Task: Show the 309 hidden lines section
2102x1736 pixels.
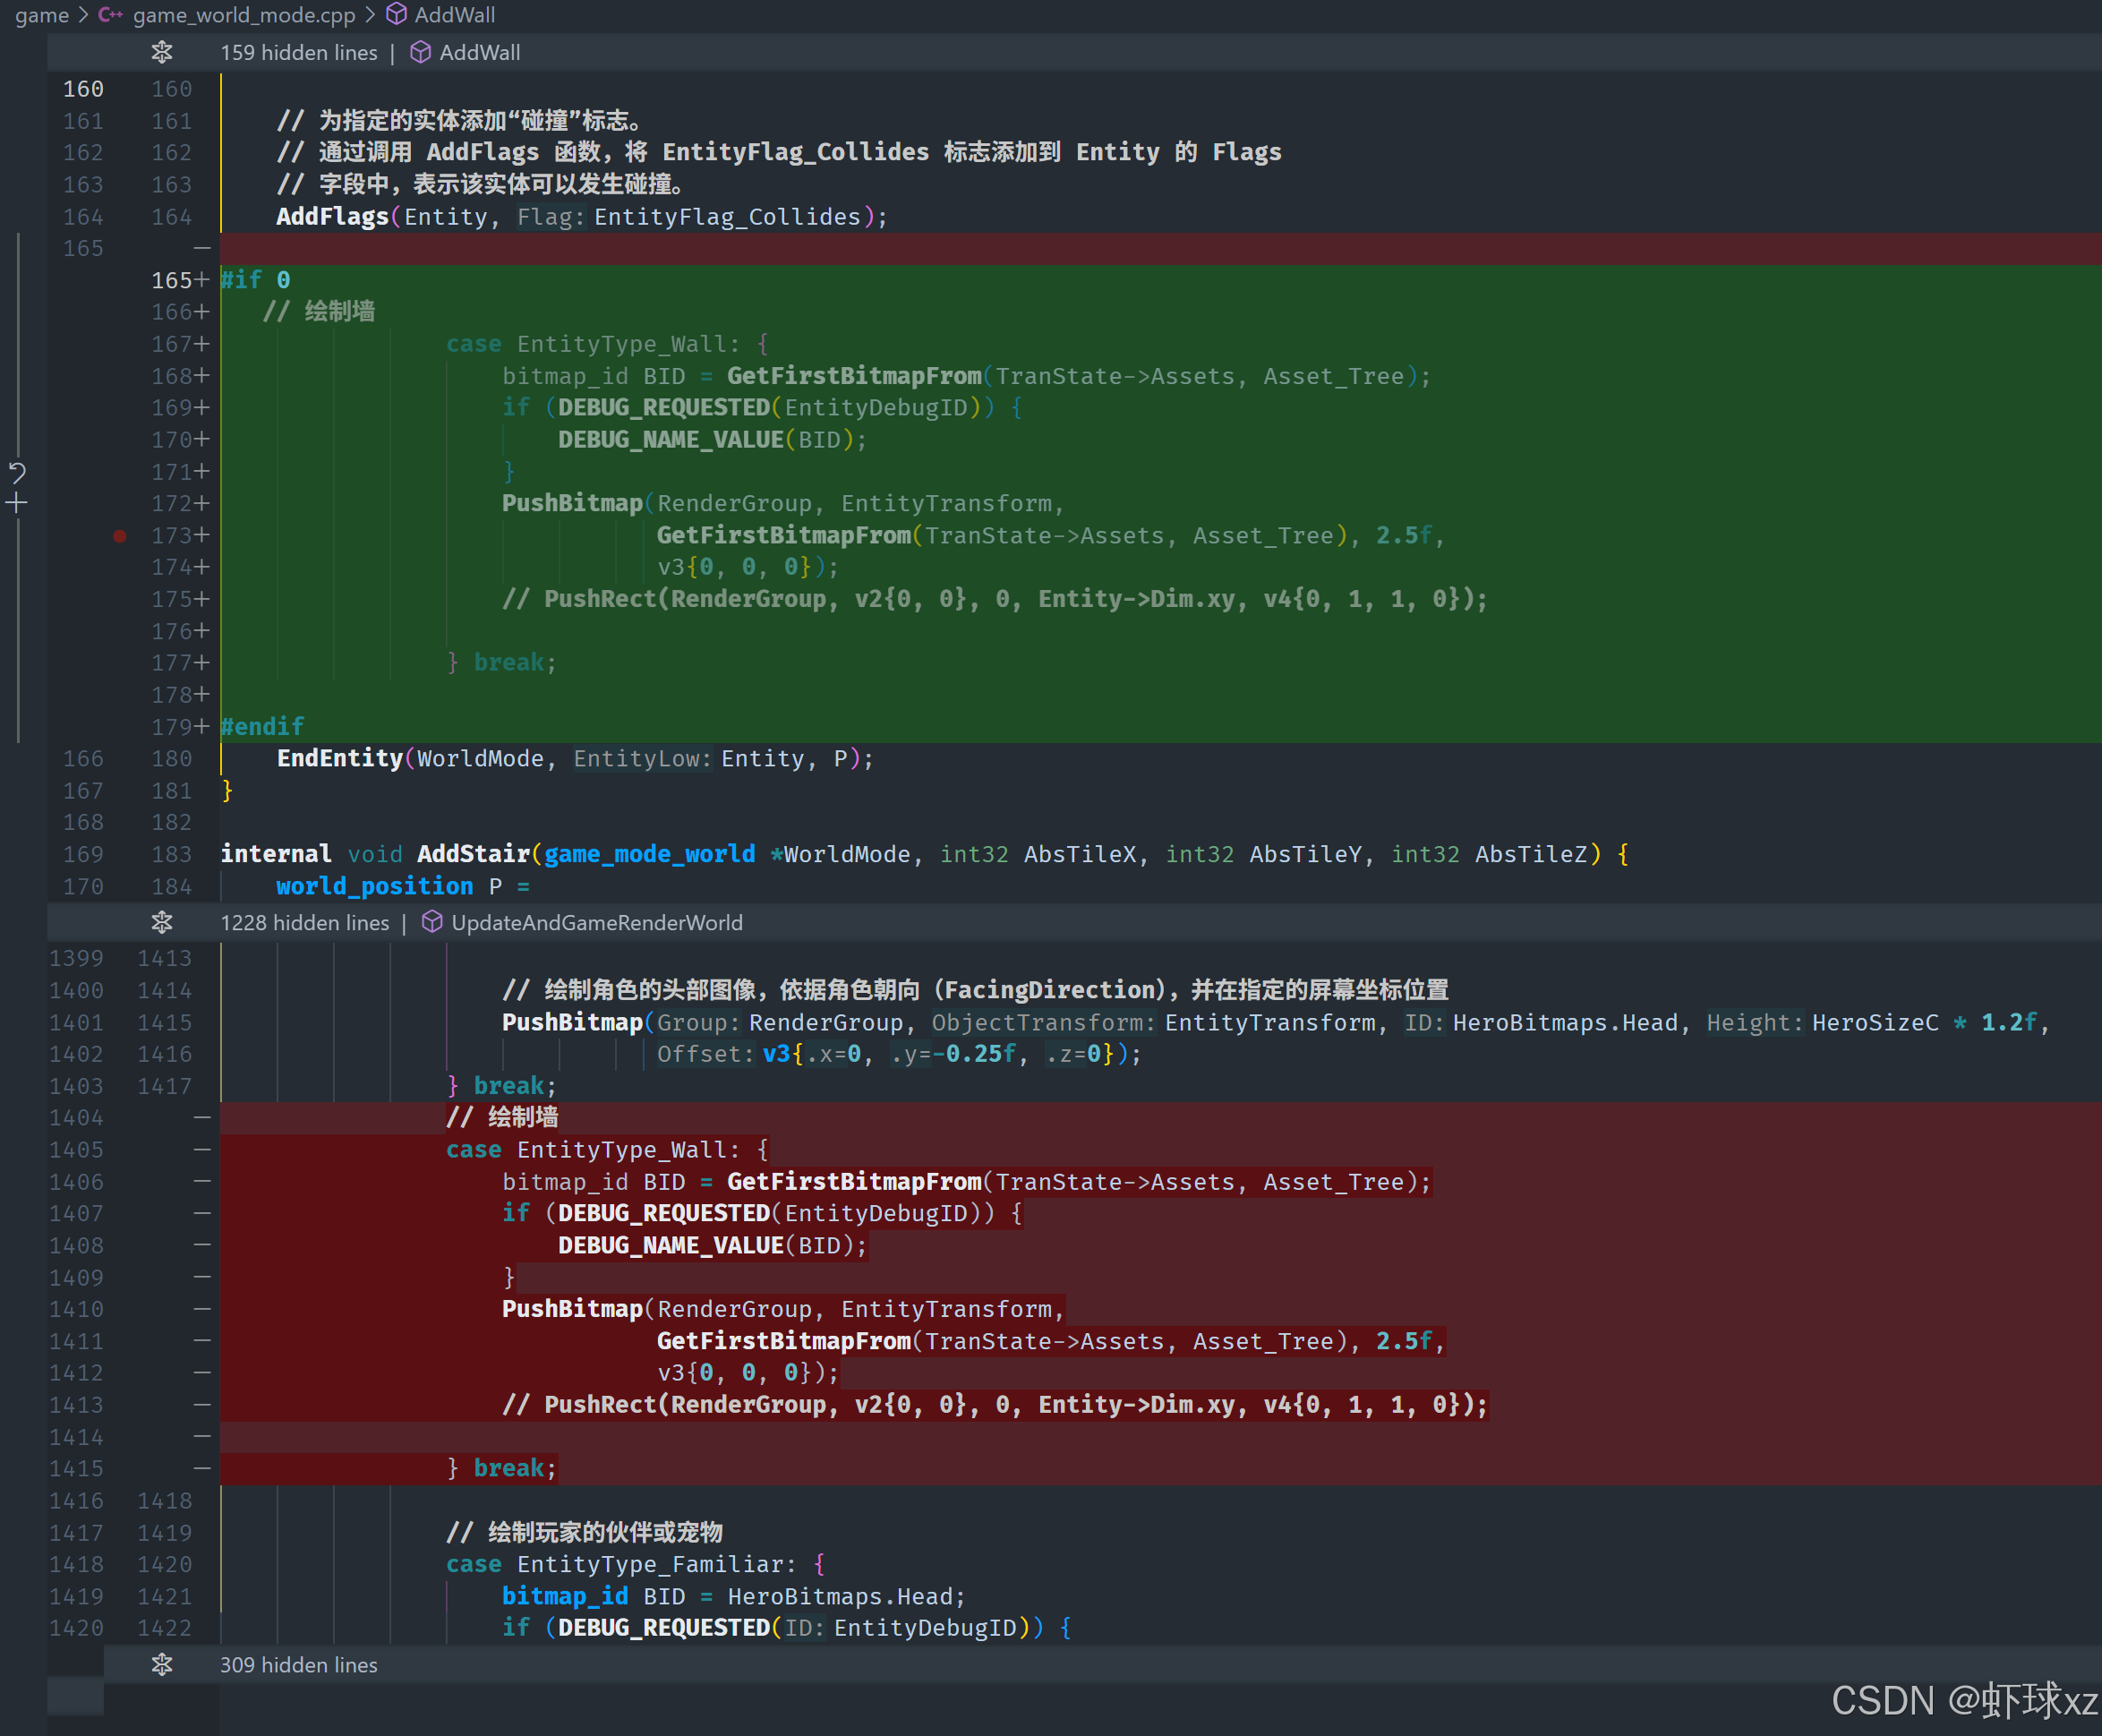Action: pos(298,1665)
